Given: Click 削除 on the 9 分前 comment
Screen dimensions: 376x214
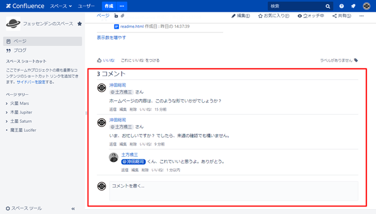Looking at the screenshot, I should 133,144.
